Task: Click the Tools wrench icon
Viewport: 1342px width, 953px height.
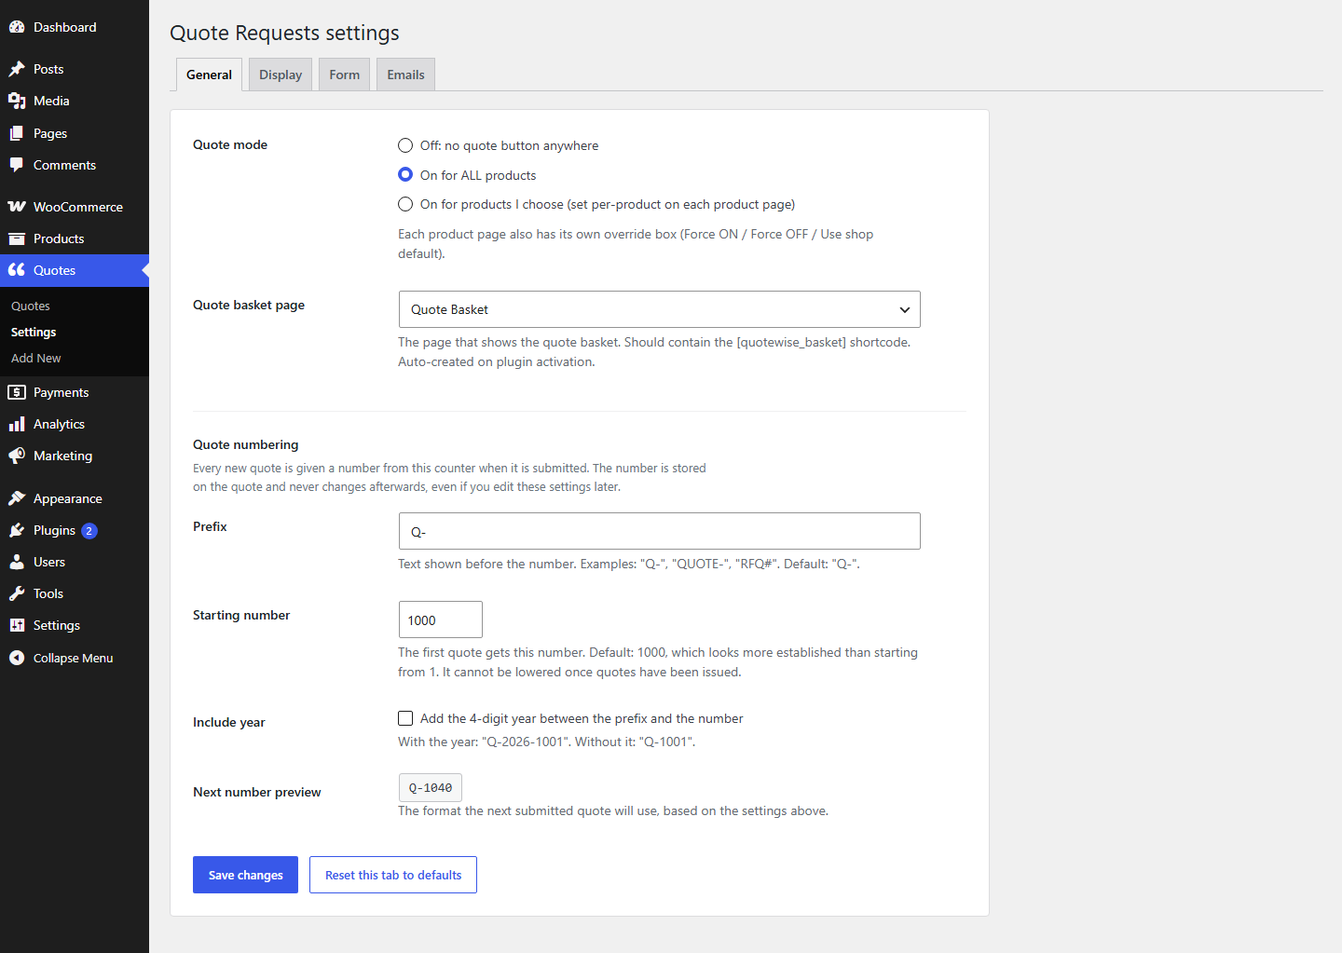Action: tap(17, 593)
